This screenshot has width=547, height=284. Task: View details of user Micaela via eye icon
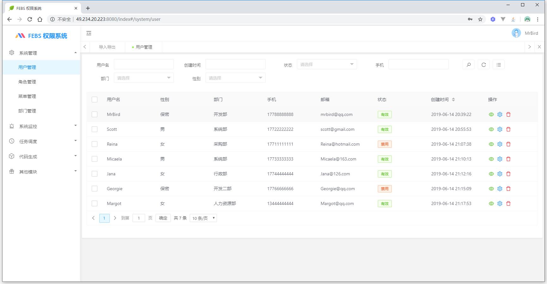click(x=491, y=159)
